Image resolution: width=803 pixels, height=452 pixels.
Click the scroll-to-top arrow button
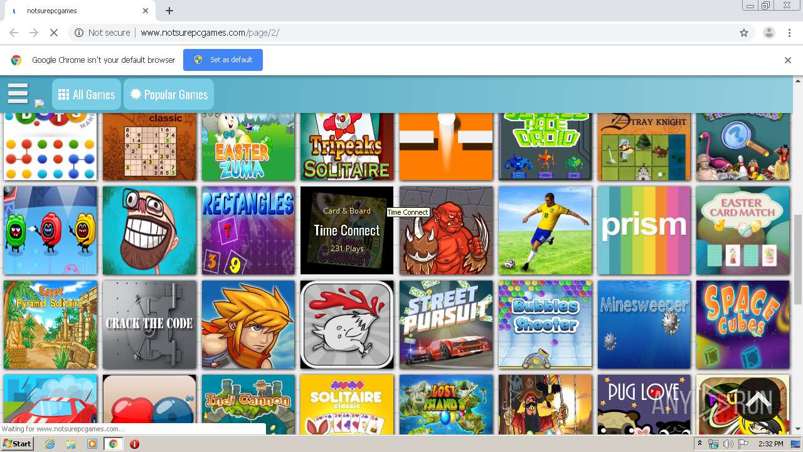758,400
